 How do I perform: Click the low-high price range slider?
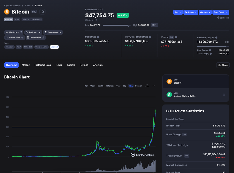point(116,25)
